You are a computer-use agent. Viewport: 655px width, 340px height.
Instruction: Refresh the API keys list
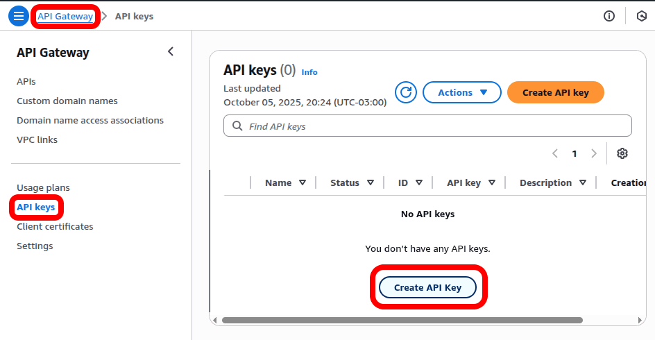[406, 92]
